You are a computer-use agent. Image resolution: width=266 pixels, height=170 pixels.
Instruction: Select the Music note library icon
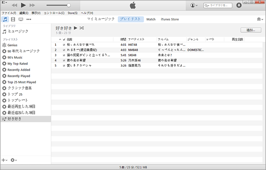pos(5,19)
